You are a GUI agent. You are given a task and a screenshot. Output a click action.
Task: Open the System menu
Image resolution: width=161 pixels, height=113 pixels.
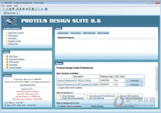pyautogui.click(x=9, y=6)
